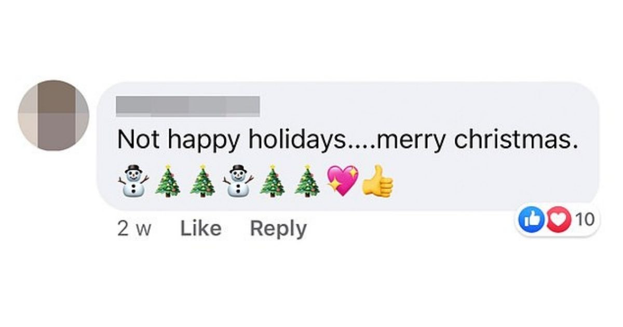Click the yellow thumbs-up emoji in comment

point(377,181)
